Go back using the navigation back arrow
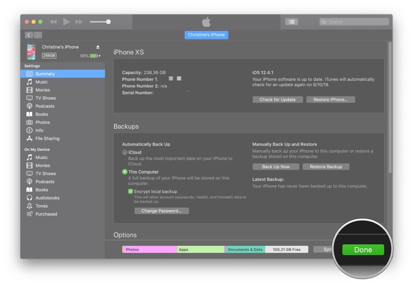413x285 pixels. pos(28,35)
